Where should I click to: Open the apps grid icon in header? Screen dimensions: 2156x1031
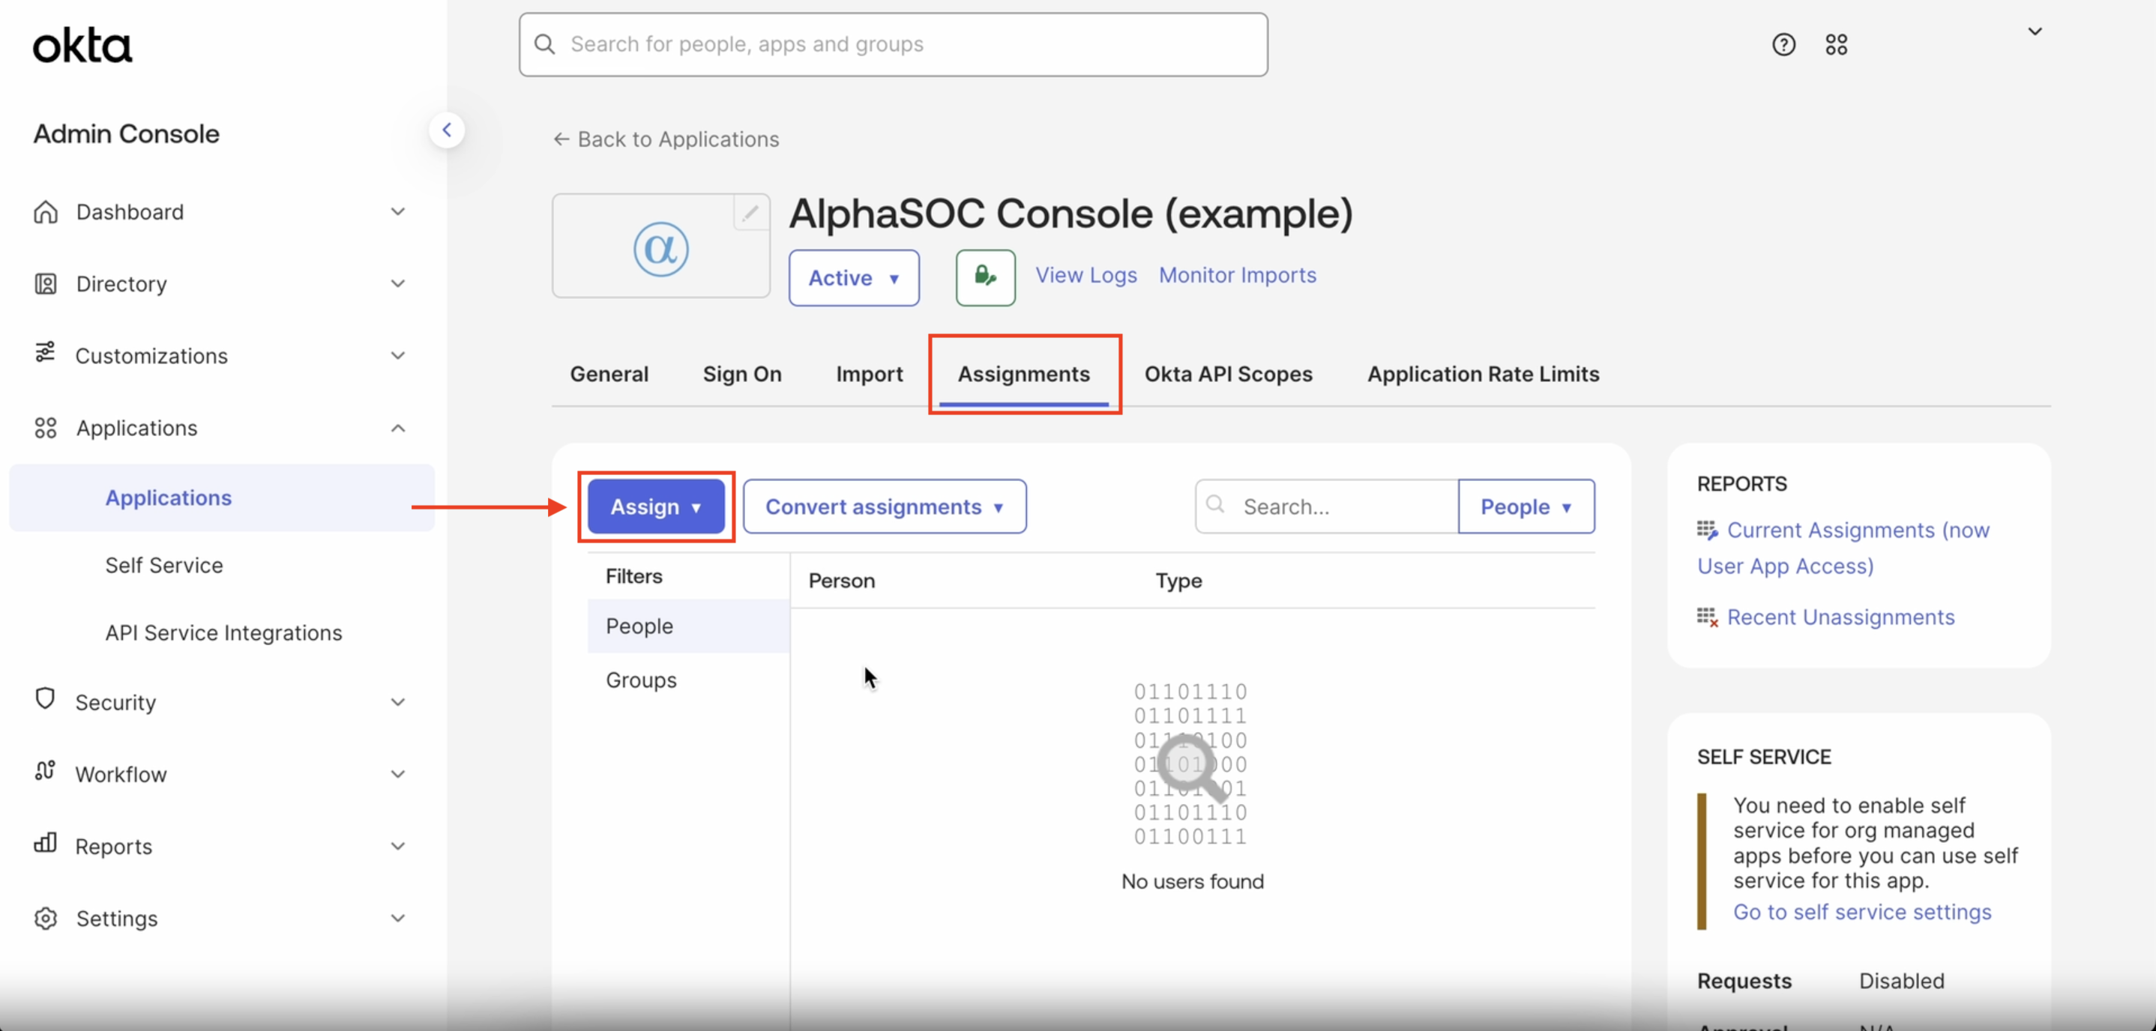coord(1835,44)
